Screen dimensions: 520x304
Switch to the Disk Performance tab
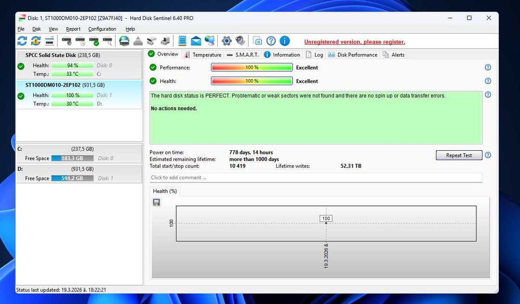(353, 55)
